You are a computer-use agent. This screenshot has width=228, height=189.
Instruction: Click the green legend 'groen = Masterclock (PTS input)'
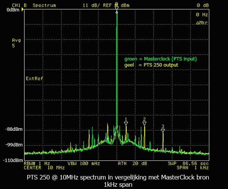coord(160,59)
